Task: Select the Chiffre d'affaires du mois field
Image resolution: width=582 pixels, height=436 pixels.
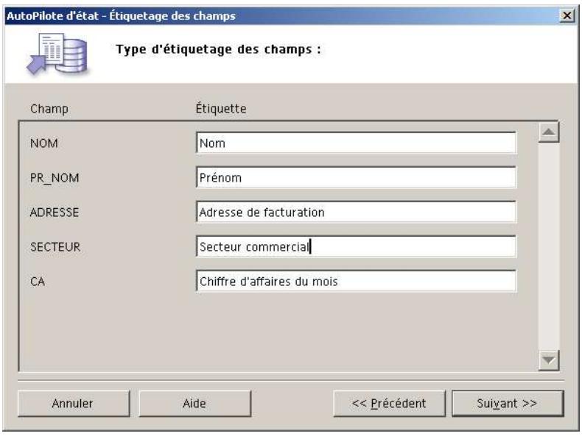Action: (x=356, y=281)
